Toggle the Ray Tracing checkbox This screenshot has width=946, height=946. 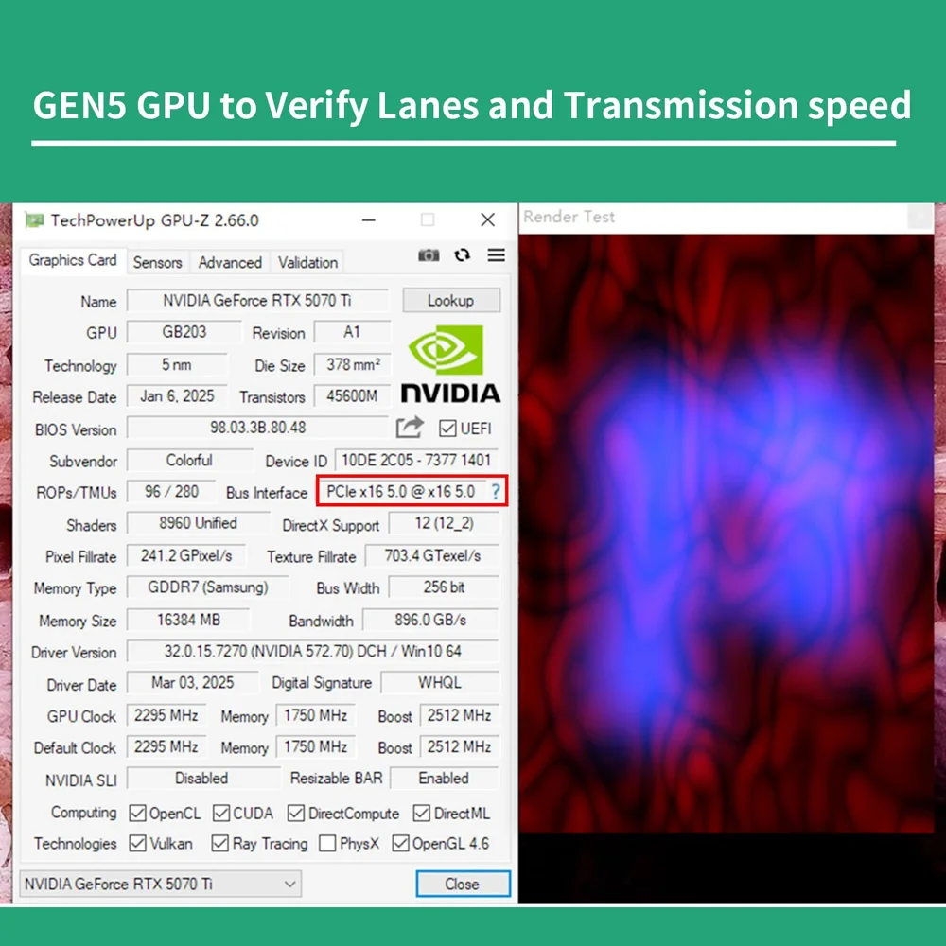coord(219,843)
